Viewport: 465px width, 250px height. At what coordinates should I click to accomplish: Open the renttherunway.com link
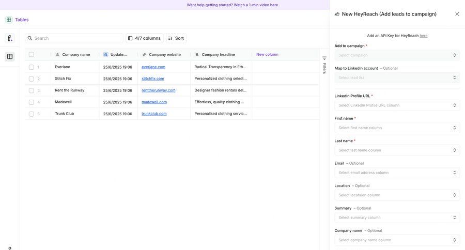pyautogui.click(x=159, y=90)
